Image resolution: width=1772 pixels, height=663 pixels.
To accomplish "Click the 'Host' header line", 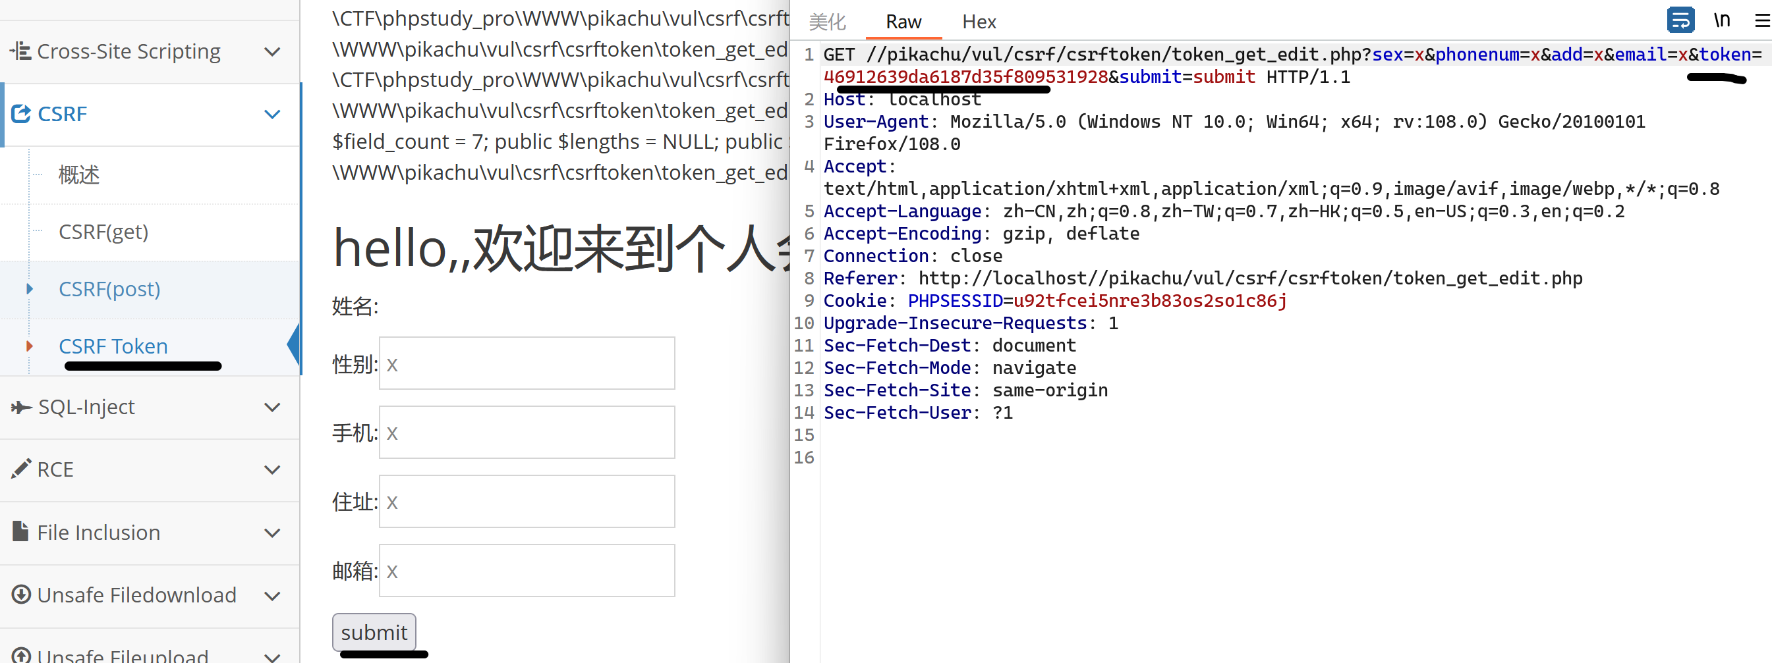I will click(x=903, y=99).
